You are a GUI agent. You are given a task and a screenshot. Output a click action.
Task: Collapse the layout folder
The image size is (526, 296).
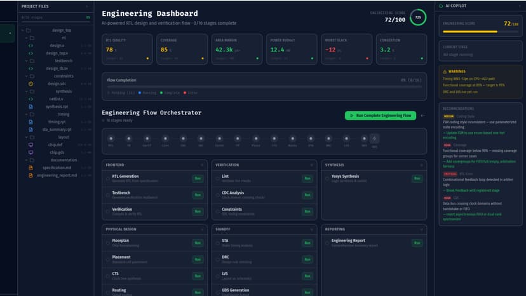26,137
